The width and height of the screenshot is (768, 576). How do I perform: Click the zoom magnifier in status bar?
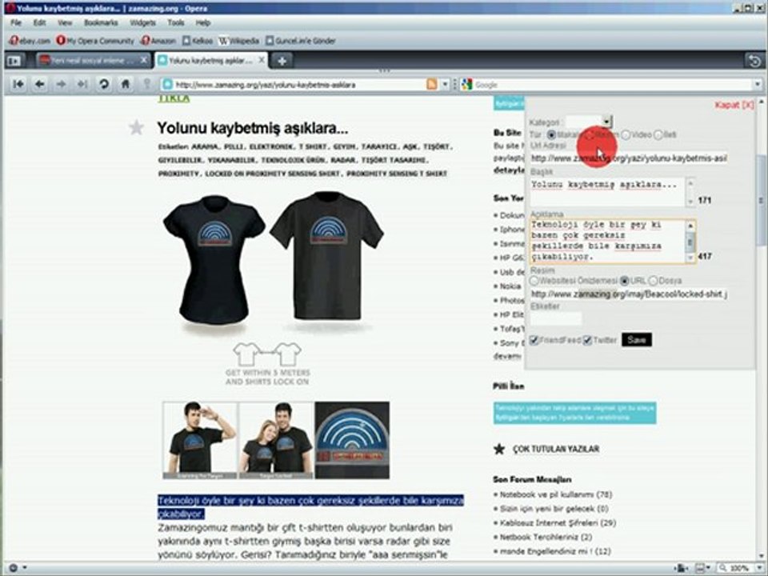(723, 568)
